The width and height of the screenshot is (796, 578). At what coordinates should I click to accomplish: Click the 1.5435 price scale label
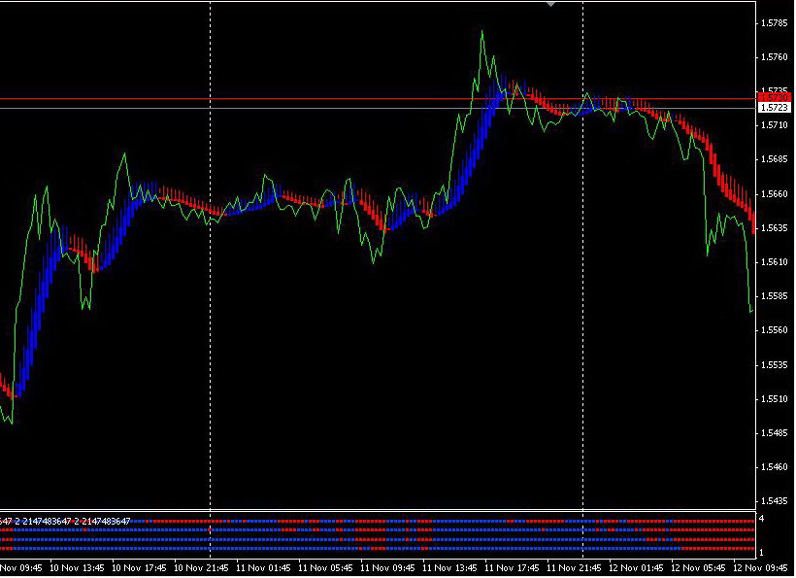pos(775,501)
